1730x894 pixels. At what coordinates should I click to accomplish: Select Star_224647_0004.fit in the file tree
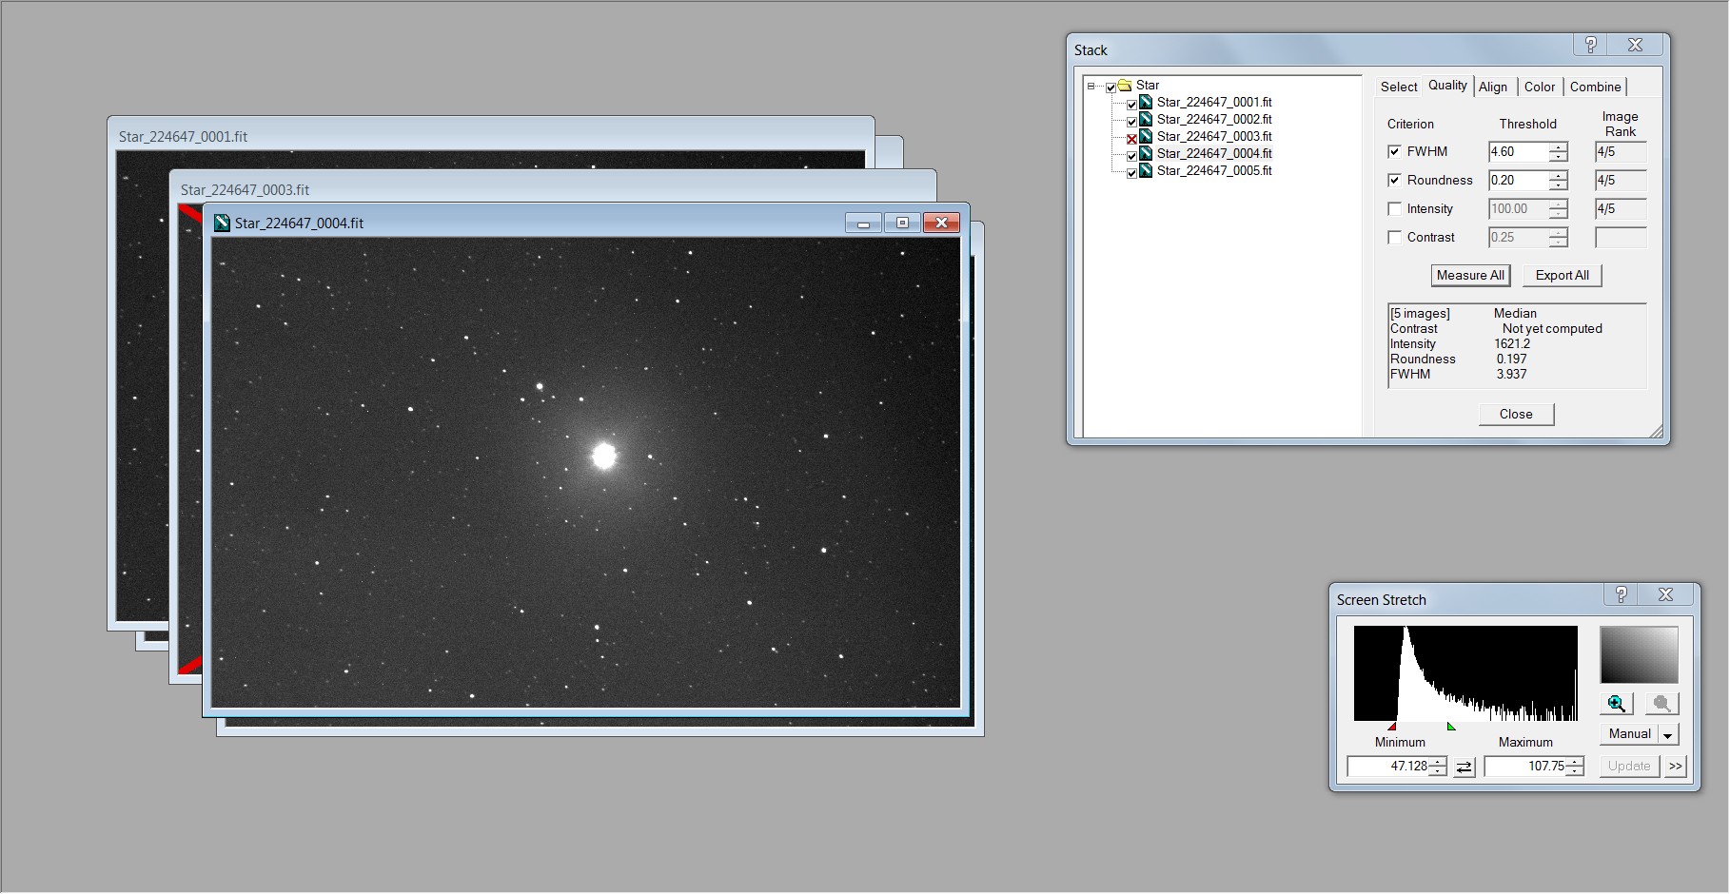(x=1214, y=153)
